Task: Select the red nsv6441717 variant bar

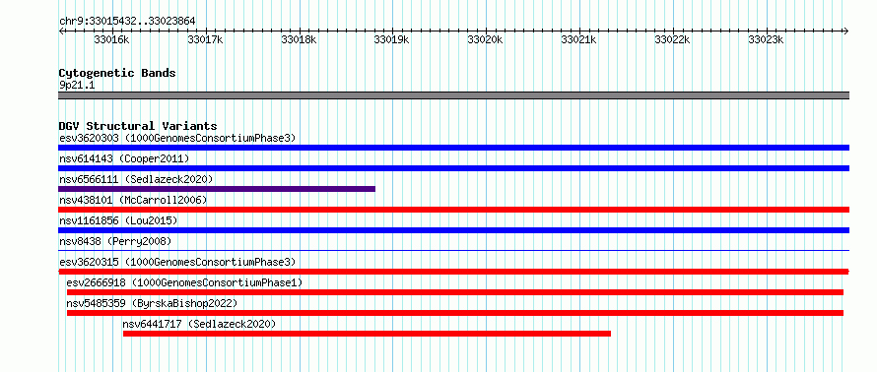Action: click(x=367, y=334)
